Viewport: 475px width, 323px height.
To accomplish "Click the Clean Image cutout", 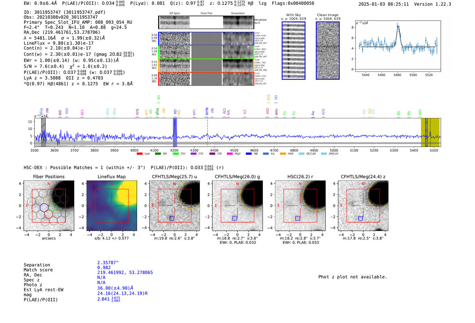I will pos(328,51).
